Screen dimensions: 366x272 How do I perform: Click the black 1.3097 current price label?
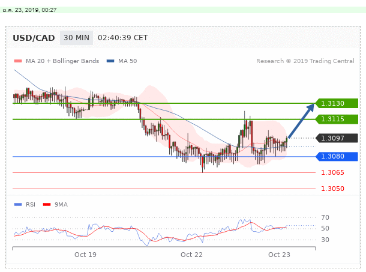(337, 138)
